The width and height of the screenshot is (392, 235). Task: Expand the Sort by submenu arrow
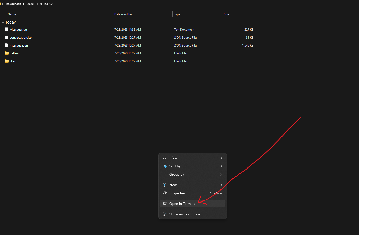pos(221,166)
